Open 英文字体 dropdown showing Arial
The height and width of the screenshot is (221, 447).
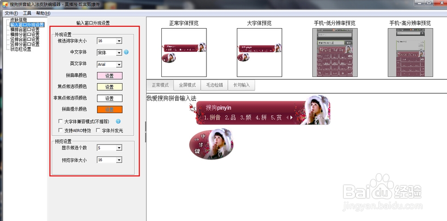119,64
